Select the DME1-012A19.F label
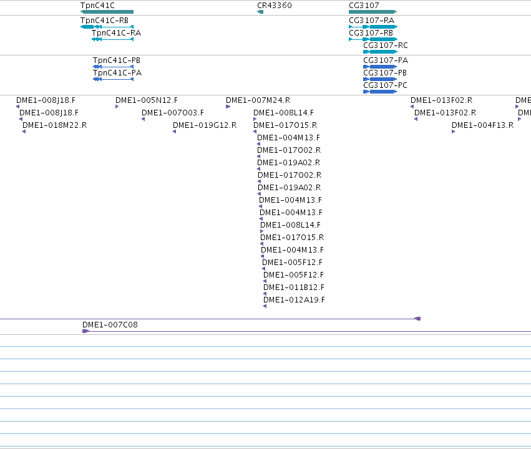This screenshot has width=531, height=449. pos(294,300)
